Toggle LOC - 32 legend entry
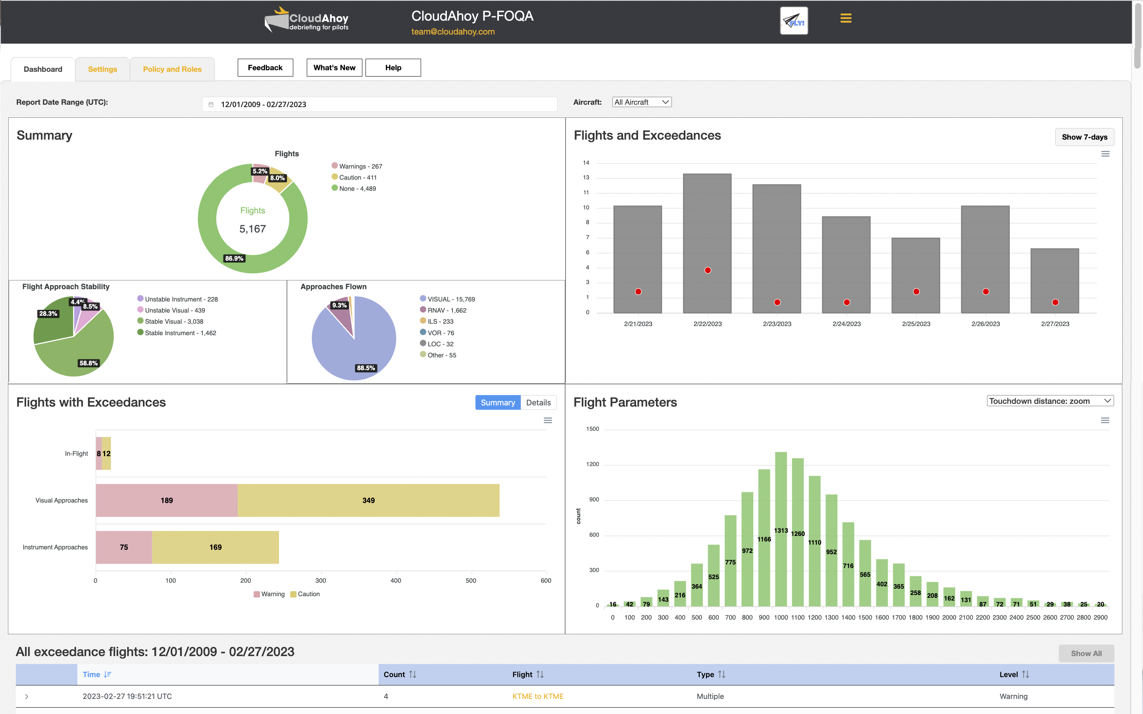Viewport: 1143px width, 714px height. point(437,344)
